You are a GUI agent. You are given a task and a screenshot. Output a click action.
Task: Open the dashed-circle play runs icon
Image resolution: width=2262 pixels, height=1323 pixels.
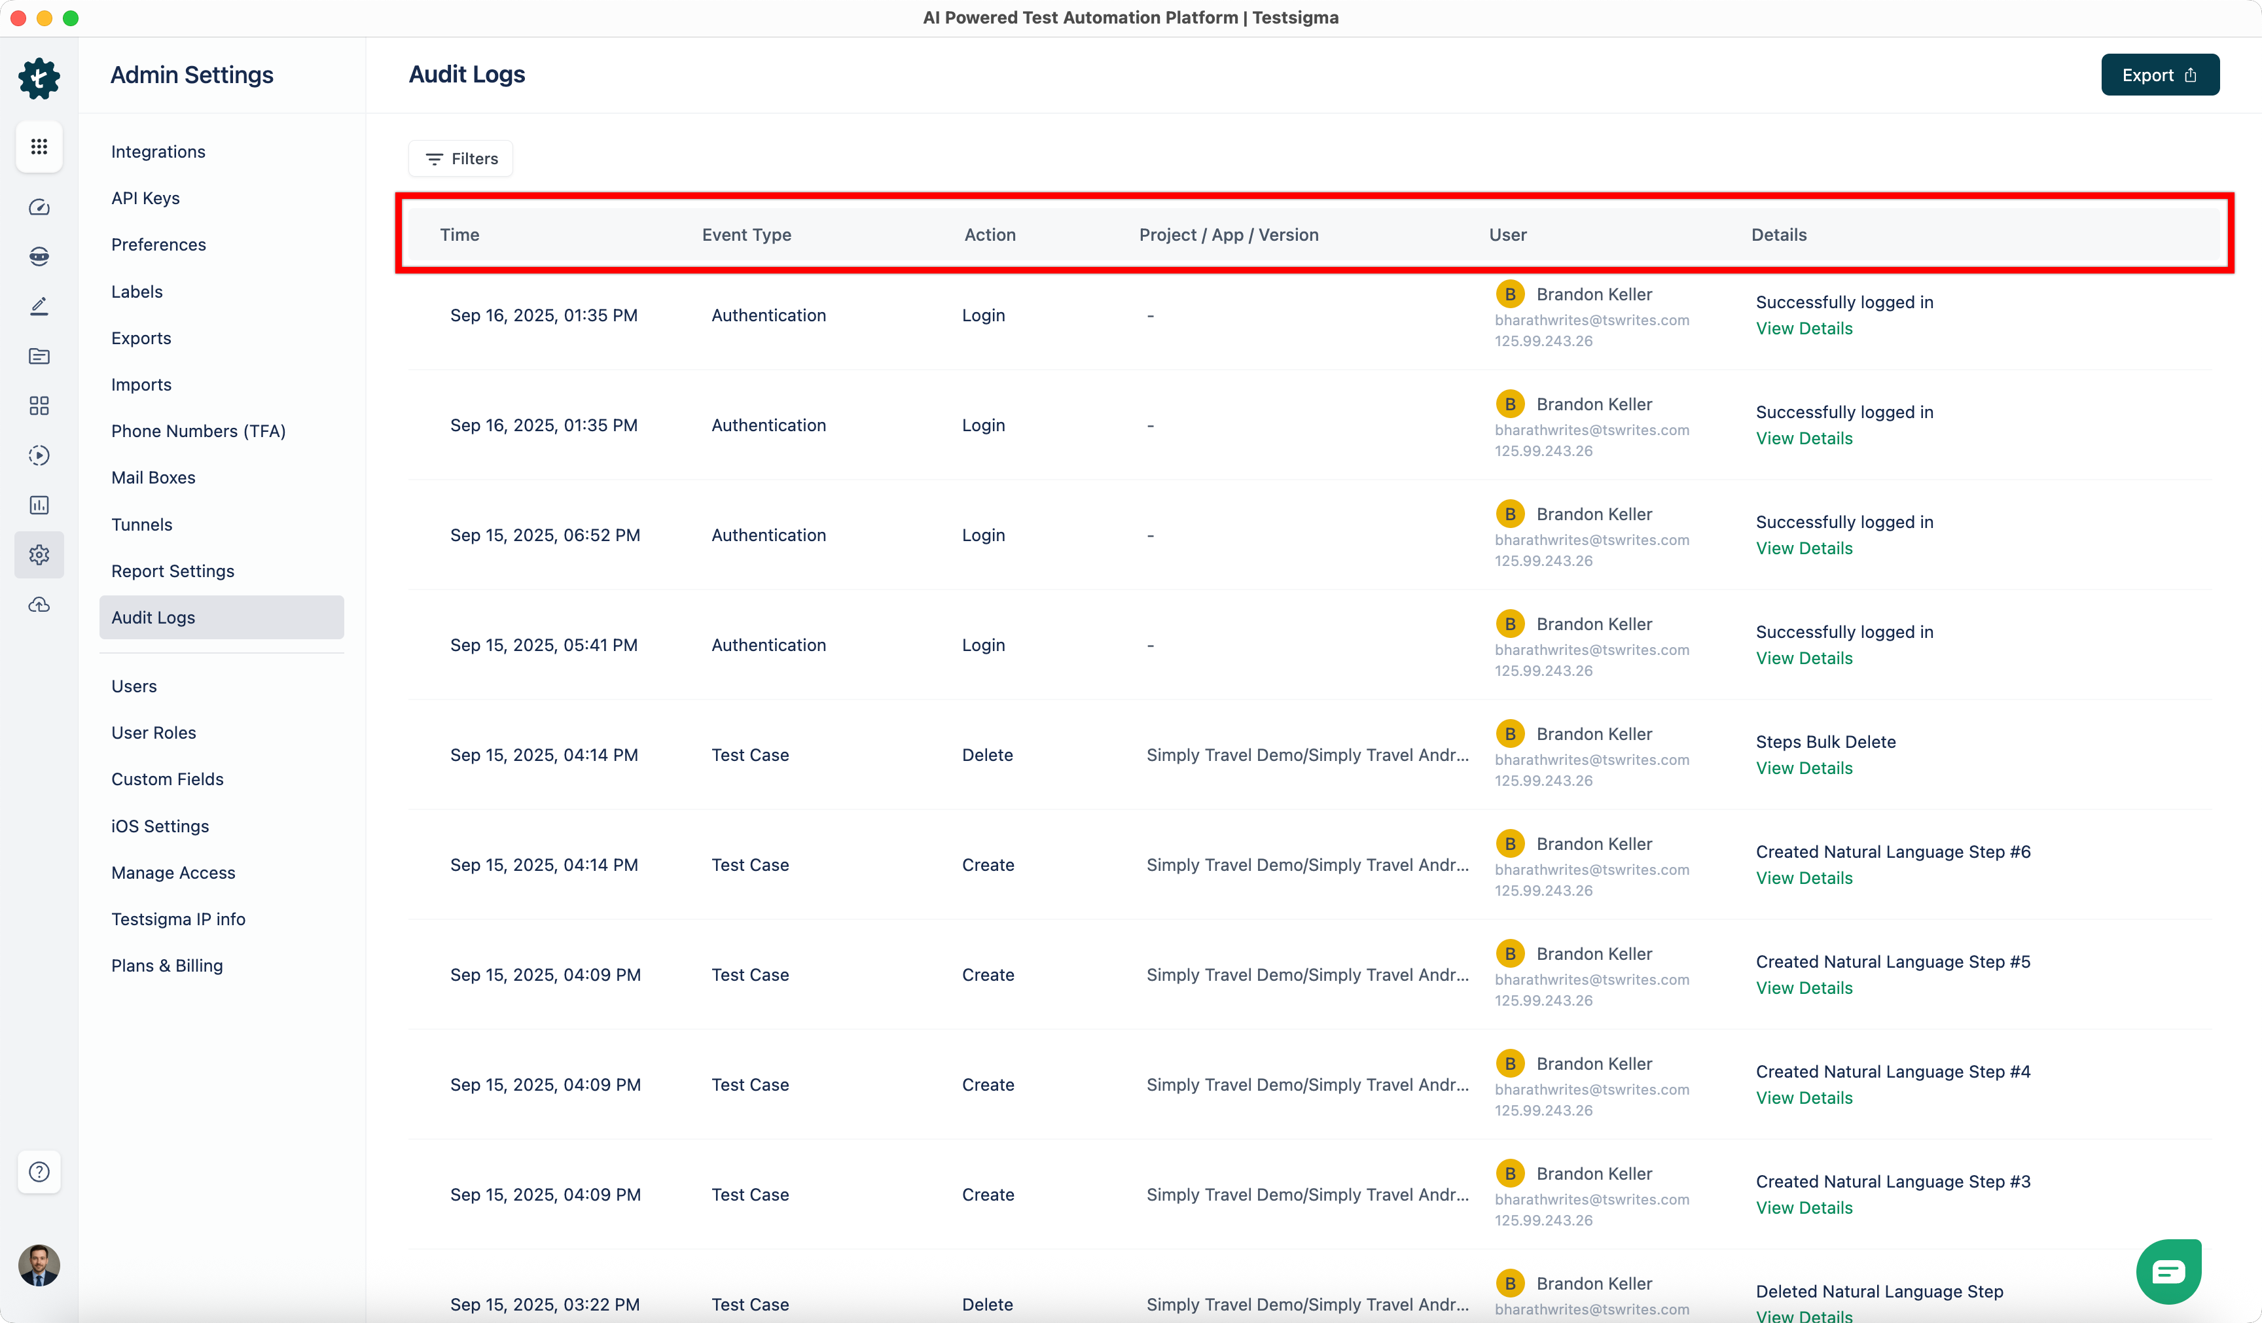(x=39, y=455)
